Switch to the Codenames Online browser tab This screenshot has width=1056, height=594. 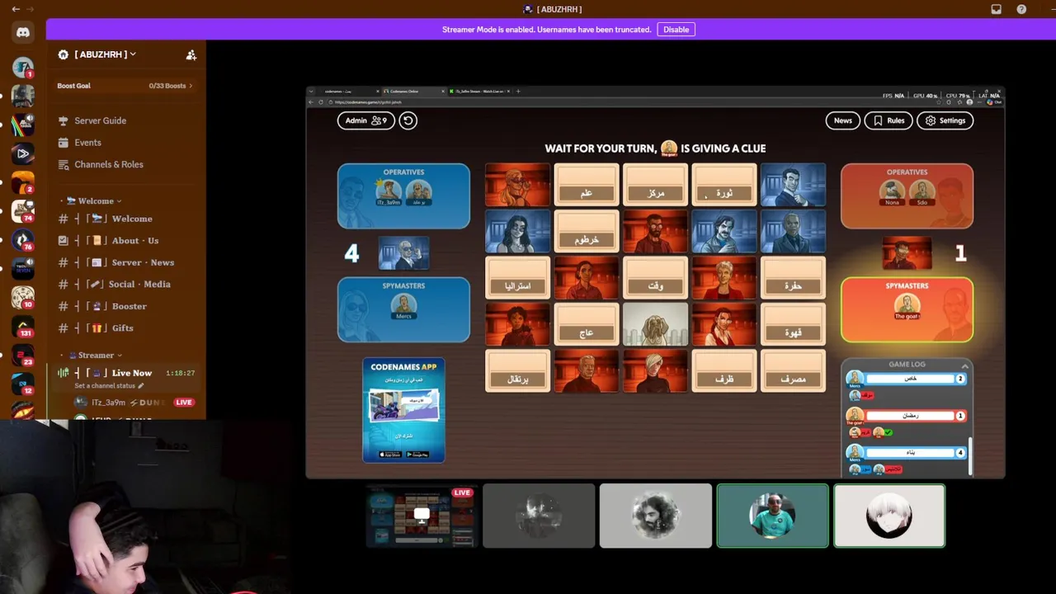pyautogui.click(x=412, y=92)
